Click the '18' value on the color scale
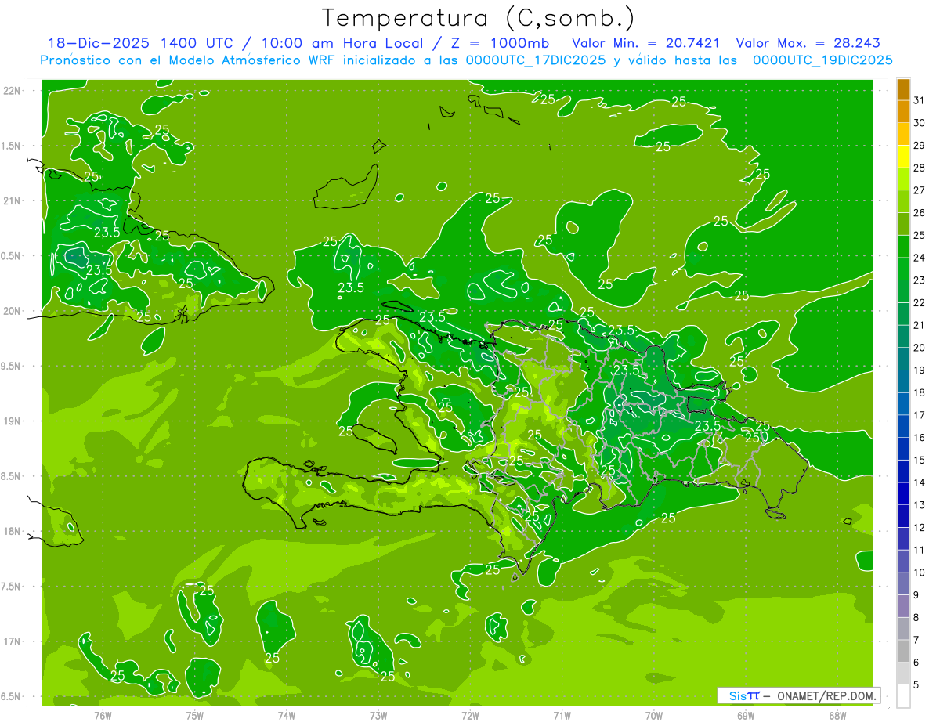The image size is (940, 726). [x=920, y=392]
